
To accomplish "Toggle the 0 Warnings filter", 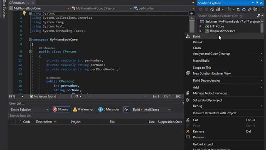I will pyautogui.click(x=83, y=110).
